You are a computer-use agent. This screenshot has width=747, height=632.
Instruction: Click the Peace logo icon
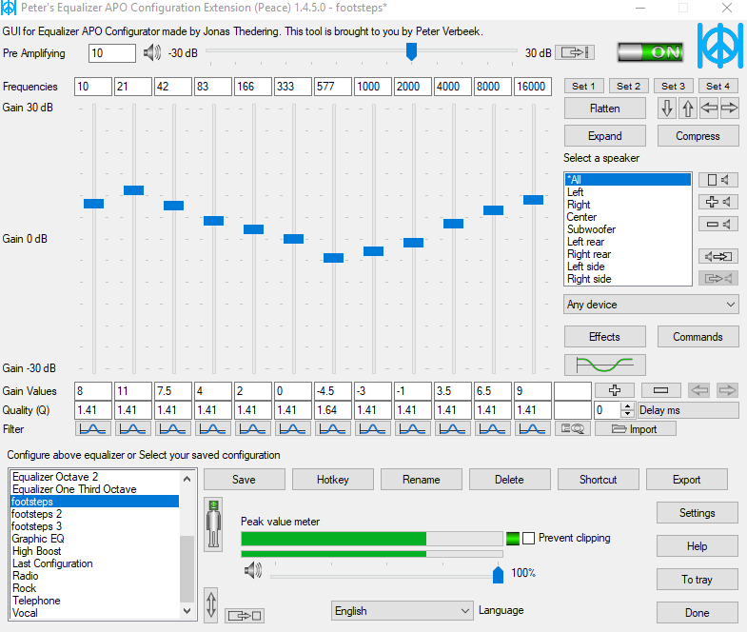point(719,46)
